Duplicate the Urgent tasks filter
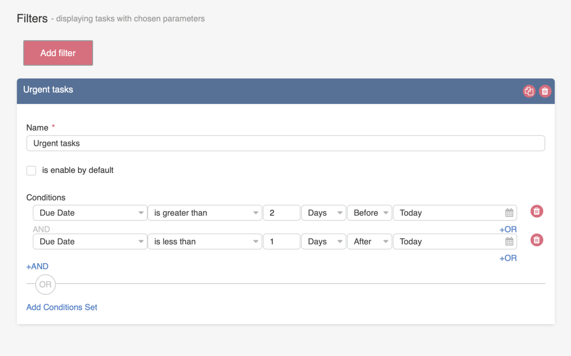This screenshot has height=356, width=571. coord(529,91)
